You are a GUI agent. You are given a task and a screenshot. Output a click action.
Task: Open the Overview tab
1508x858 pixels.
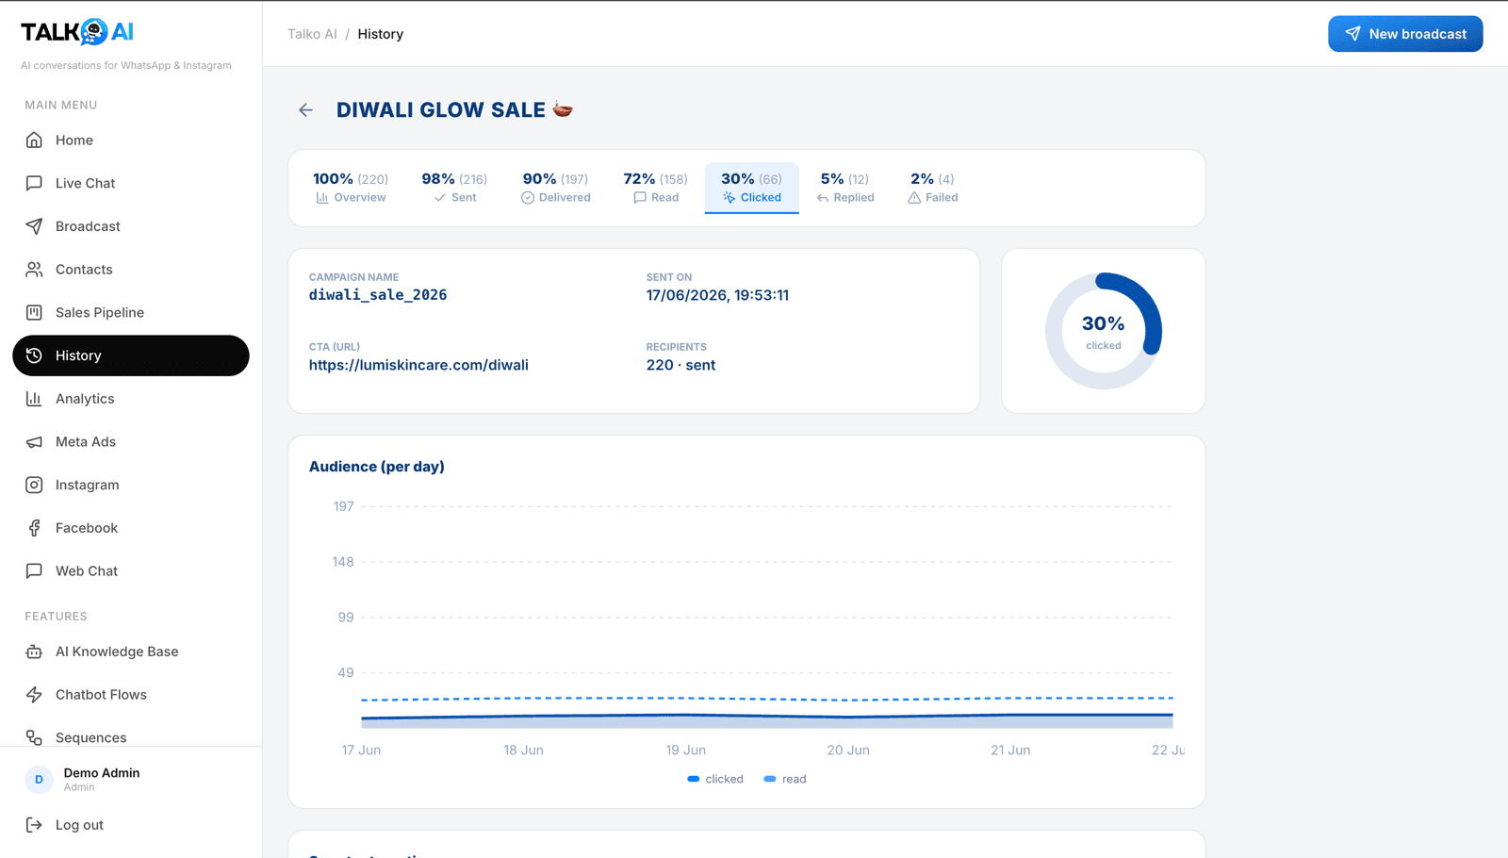pyautogui.click(x=351, y=187)
